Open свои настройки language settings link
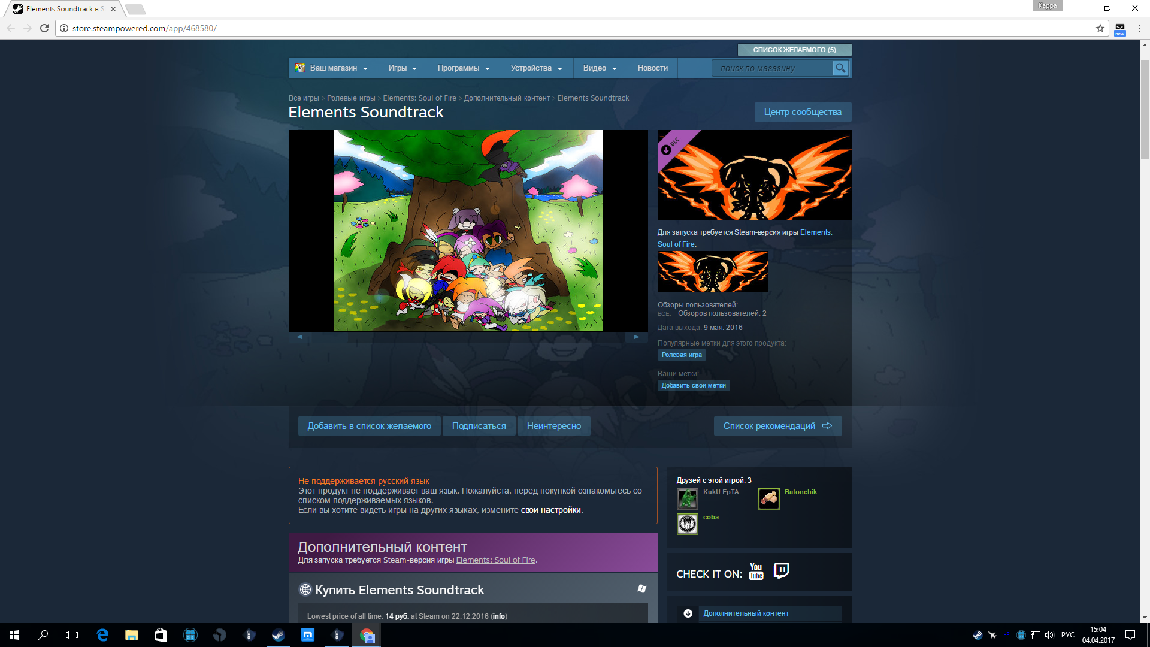Screen dimensions: 1150x647 [551, 510]
